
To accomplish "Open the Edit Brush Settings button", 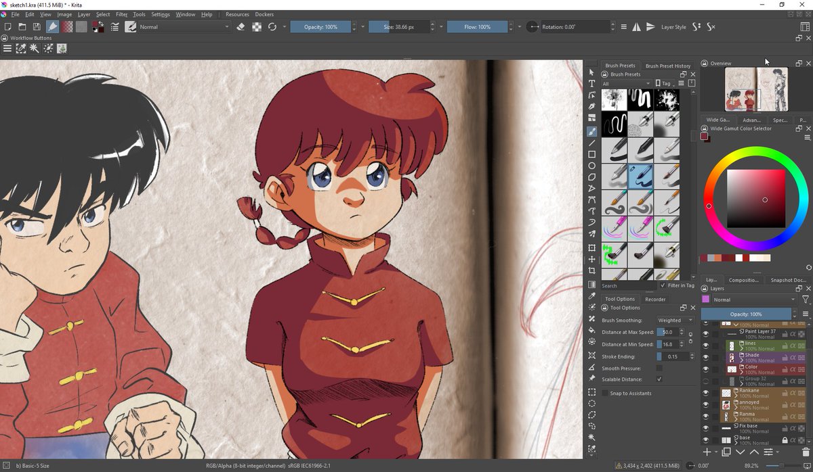I will tap(114, 27).
